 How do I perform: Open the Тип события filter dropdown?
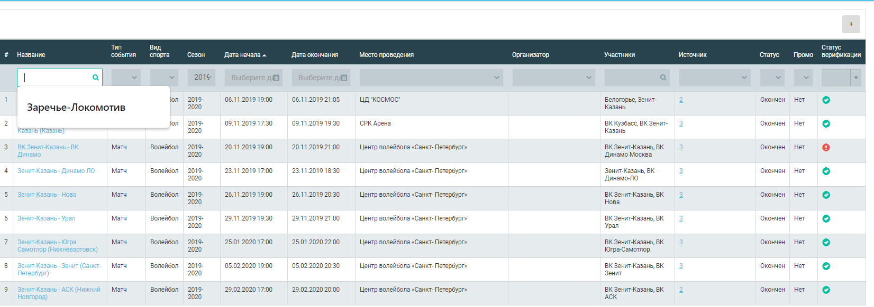(x=126, y=78)
